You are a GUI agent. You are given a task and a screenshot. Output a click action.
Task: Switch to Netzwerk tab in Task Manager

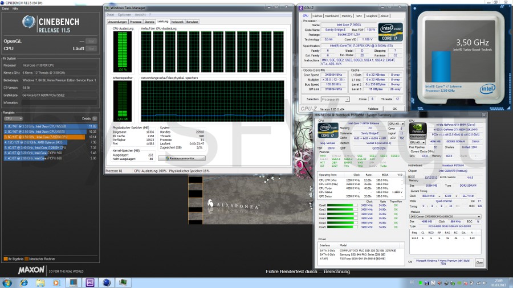(x=177, y=22)
